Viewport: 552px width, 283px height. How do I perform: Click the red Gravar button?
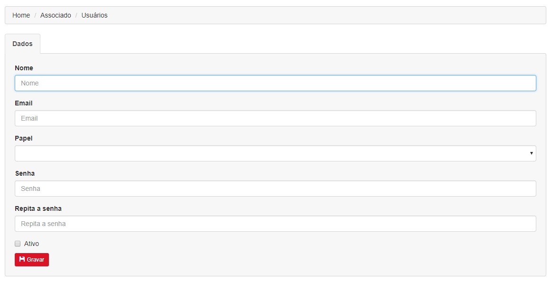[x=32, y=260]
